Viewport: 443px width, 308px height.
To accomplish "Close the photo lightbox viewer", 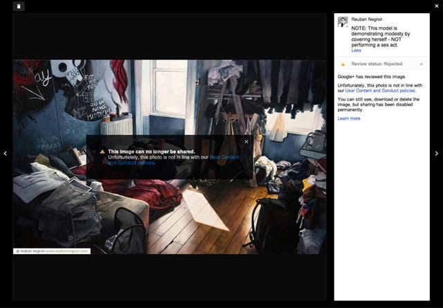I will [x=436, y=6].
